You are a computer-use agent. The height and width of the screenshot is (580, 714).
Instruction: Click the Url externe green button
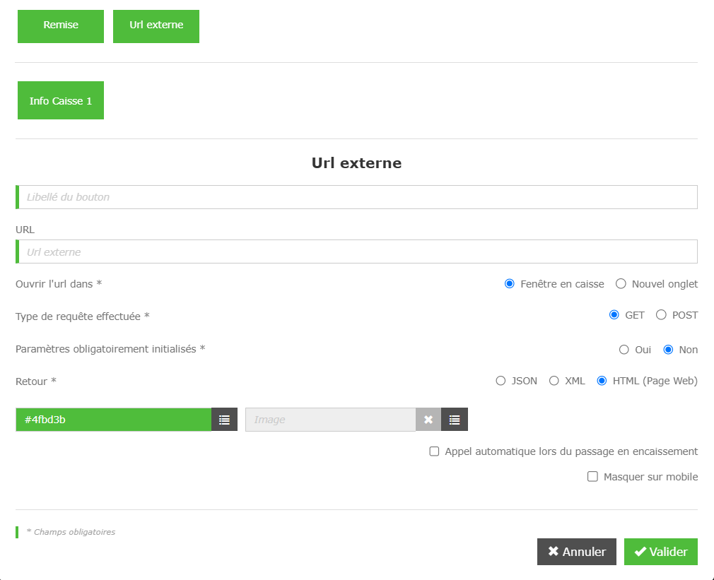point(156,26)
